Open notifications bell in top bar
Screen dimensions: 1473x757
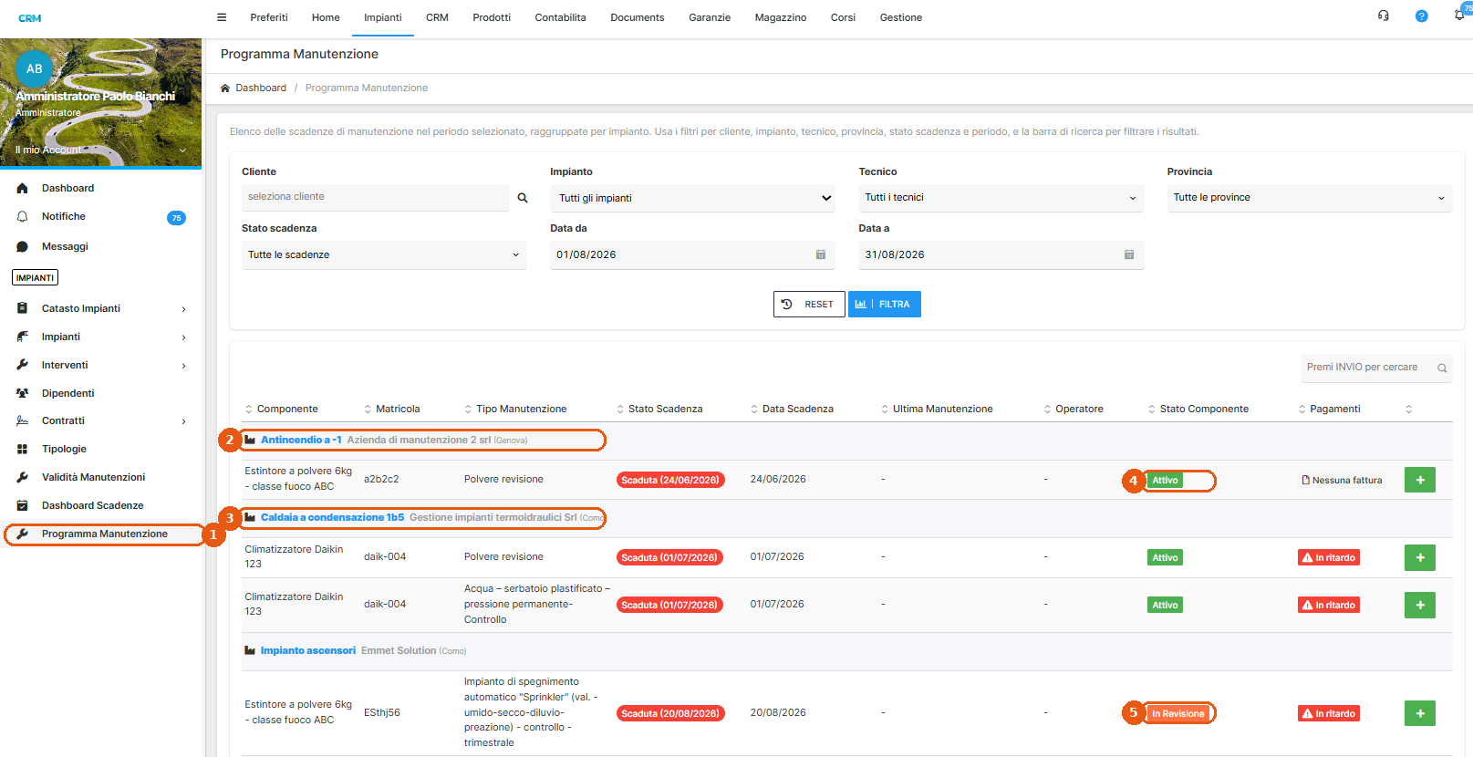(x=1459, y=16)
